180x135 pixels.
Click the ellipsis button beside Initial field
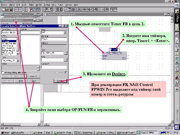[65, 60]
